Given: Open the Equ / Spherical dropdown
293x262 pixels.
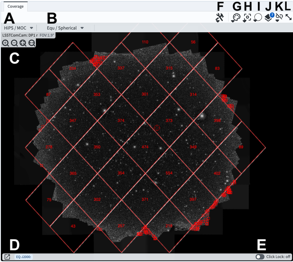Looking at the screenshot, I should pos(65,28).
